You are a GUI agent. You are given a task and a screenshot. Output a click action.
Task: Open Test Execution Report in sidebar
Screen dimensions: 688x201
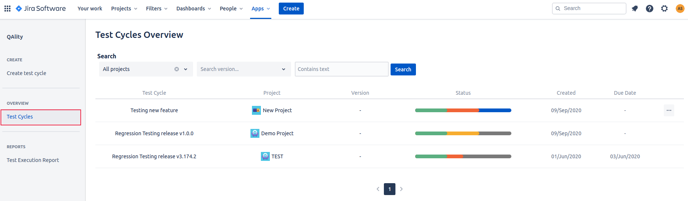(x=33, y=160)
